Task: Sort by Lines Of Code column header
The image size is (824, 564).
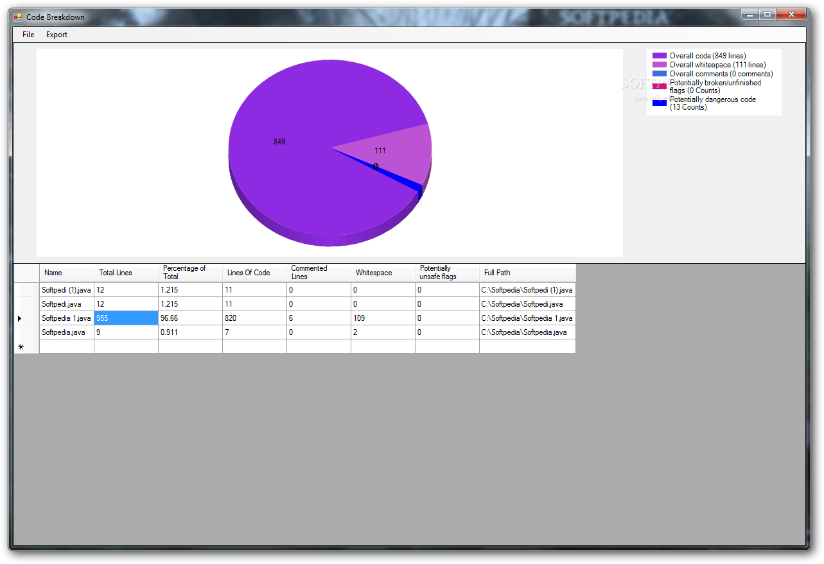Action: point(254,273)
